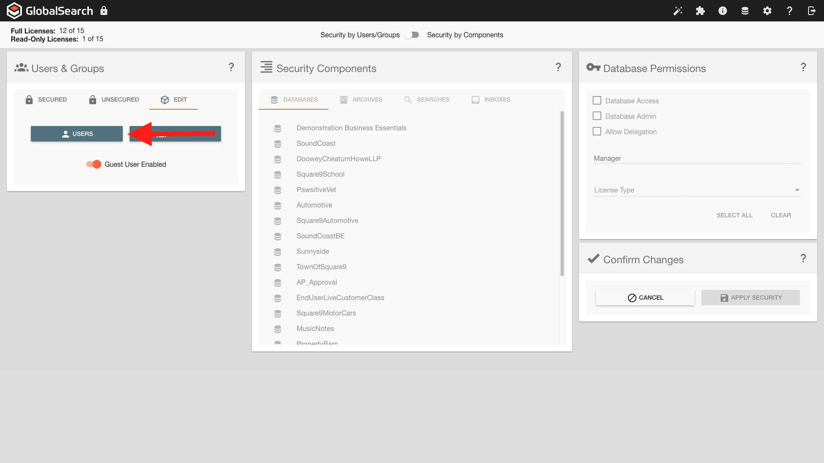
Task: Click Users & Groups help question mark
Action: [x=231, y=67]
